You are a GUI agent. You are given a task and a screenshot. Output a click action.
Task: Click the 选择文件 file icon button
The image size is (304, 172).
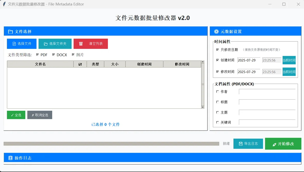14,44
